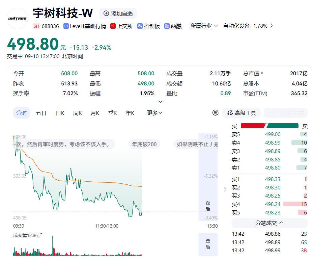
Task: Click the 买1 price 498.33
Action: click(x=273, y=179)
